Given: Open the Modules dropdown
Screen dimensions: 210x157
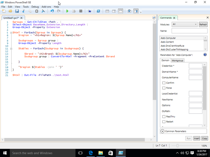Looking at the screenshot, I should click(x=184, y=24).
